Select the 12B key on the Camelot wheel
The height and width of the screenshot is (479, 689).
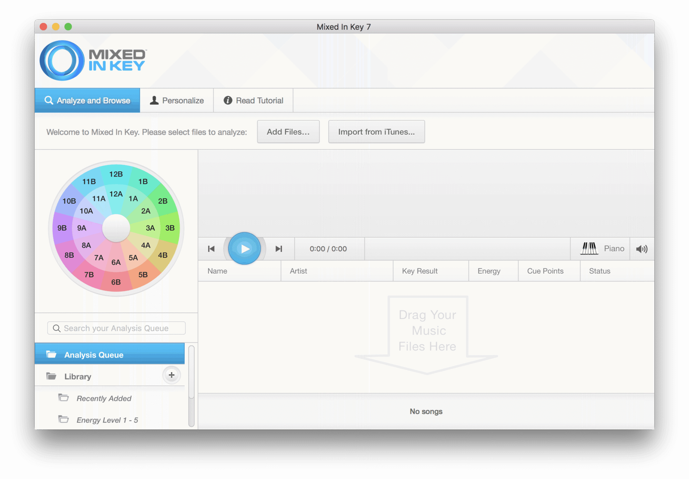(x=116, y=174)
